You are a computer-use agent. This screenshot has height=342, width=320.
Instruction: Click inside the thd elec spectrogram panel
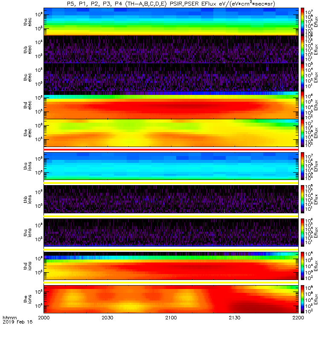[171, 105]
